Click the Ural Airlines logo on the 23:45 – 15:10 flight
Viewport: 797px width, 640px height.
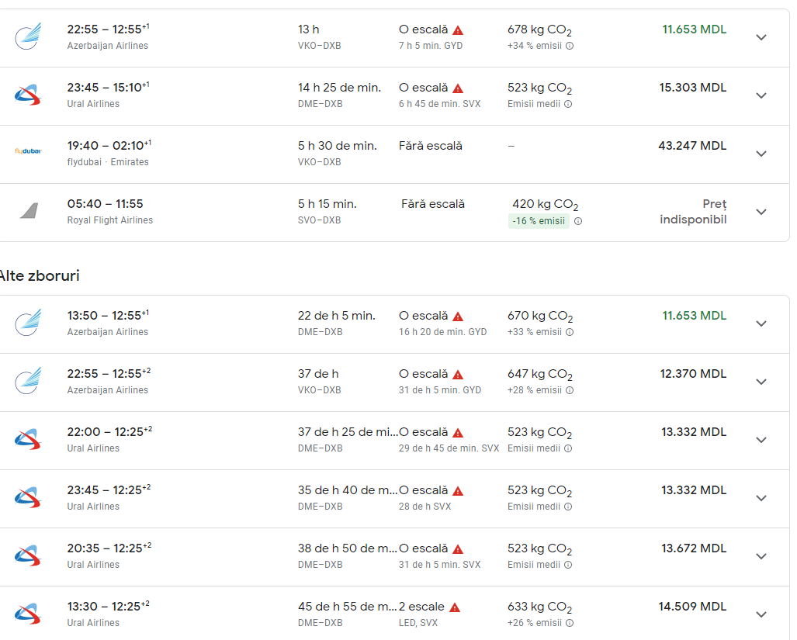click(28, 95)
